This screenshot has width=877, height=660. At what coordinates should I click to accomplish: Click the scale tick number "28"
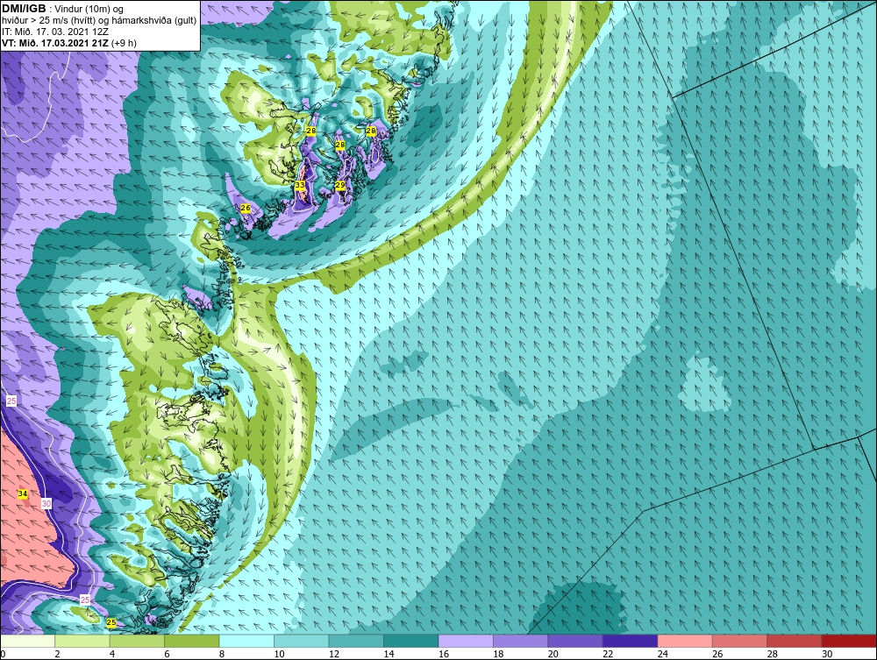point(773,654)
